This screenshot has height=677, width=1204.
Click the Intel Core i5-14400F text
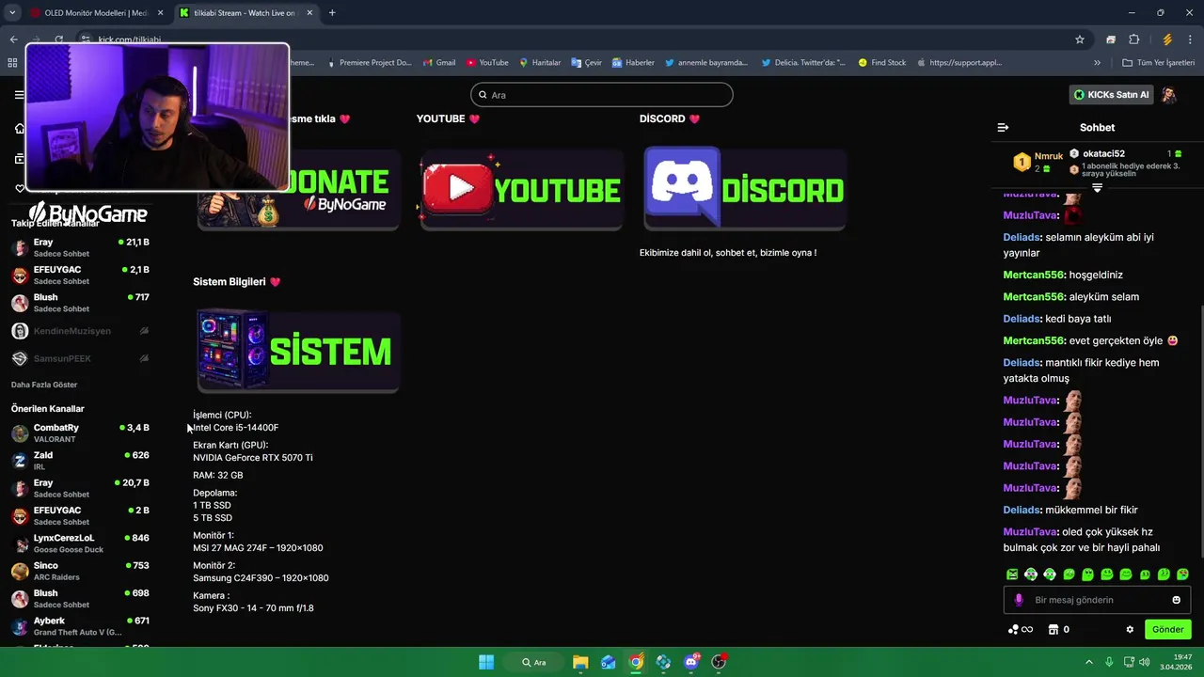[x=235, y=428]
